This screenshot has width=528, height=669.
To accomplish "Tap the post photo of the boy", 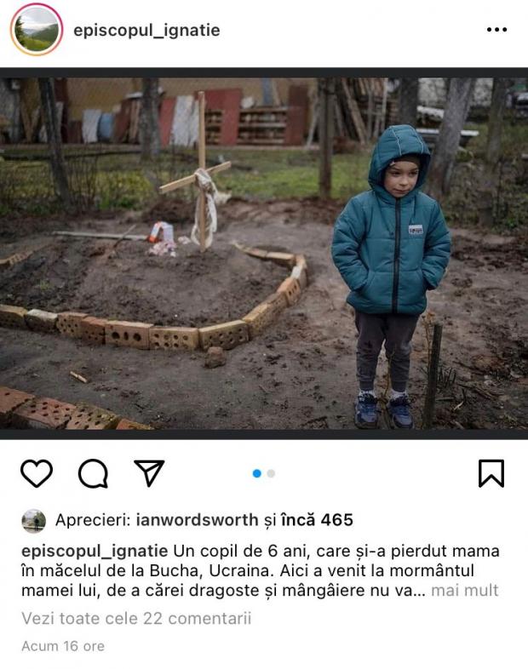I will pos(264,254).
